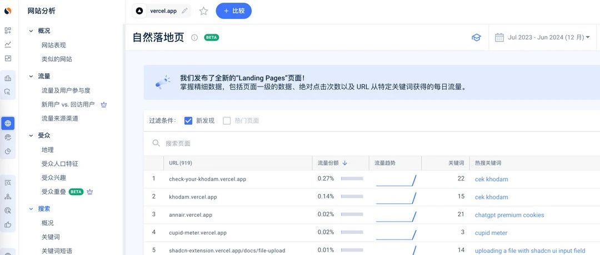Open the Jul 2023 - Jun 2024 date dropdown
This screenshot has width=600, height=255.
click(542, 38)
